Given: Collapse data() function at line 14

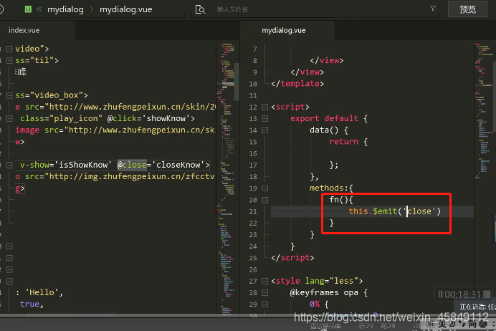Looking at the screenshot, I should 265,130.
